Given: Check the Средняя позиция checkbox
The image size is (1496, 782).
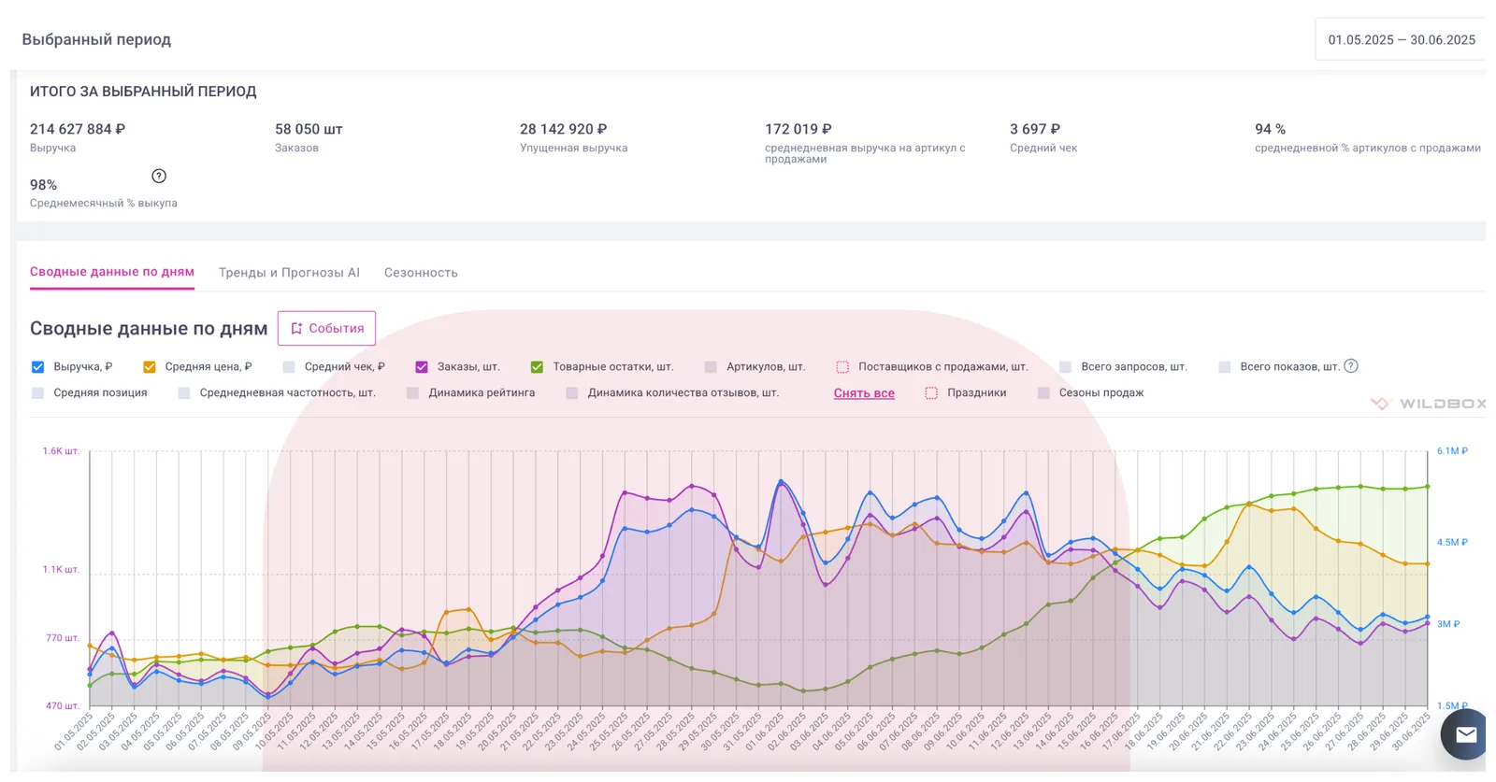Looking at the screenshot, I should click(x=37, y=393).
